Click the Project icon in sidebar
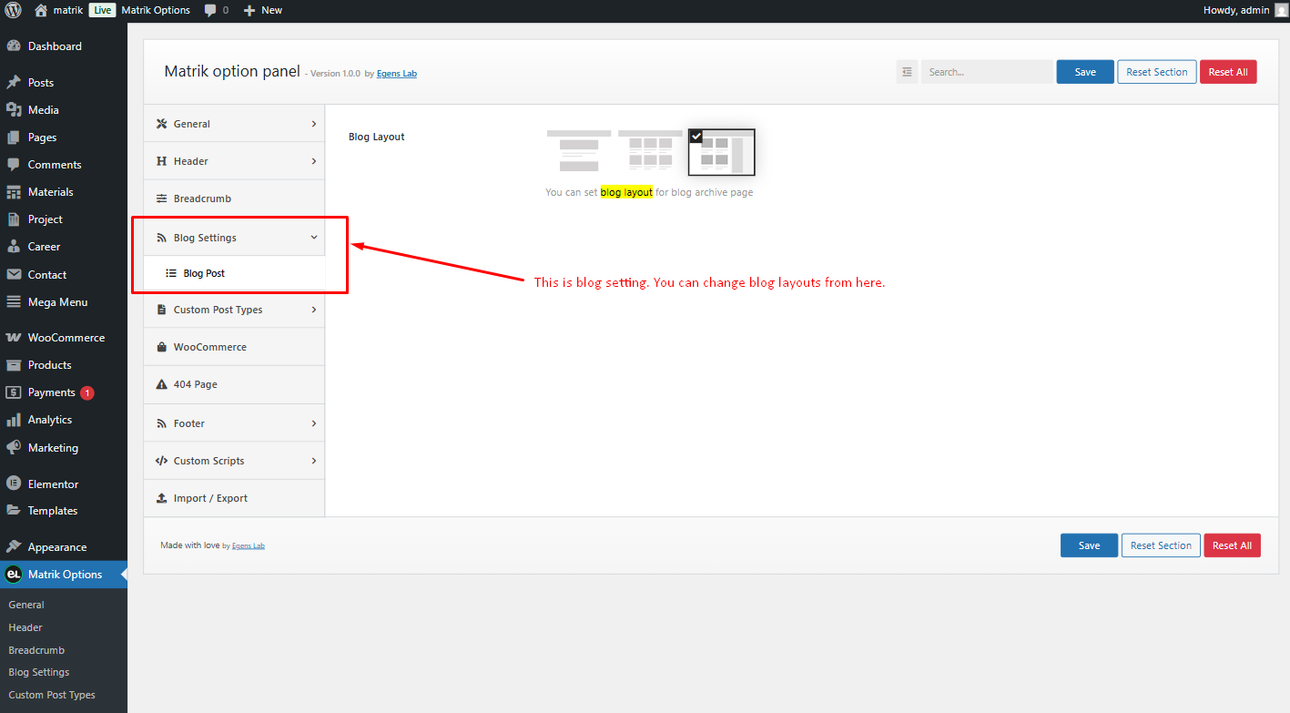The width and height of the screenshot is (1290, 713). (x=14, y=219)
